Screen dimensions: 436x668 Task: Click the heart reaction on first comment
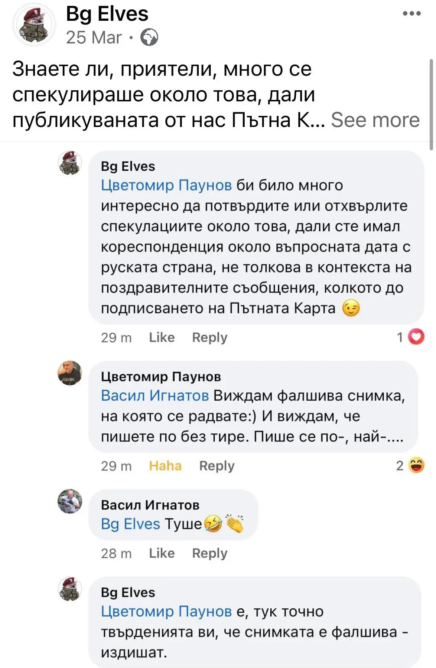[416, 337]
